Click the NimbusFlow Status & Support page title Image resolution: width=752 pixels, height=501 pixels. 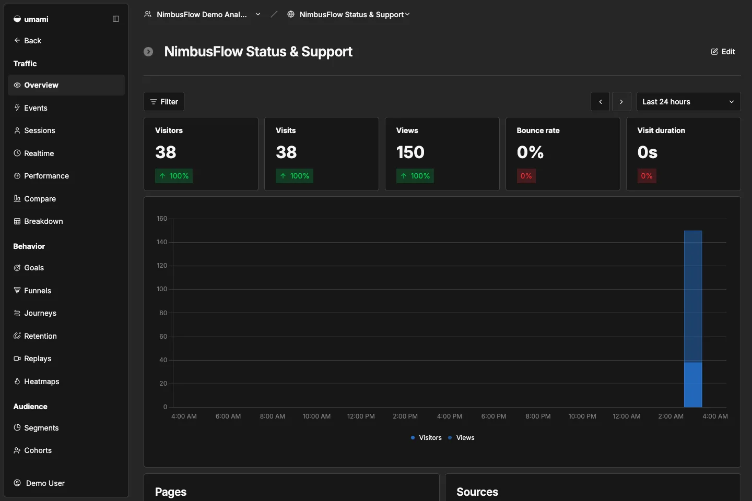(258, 52)
